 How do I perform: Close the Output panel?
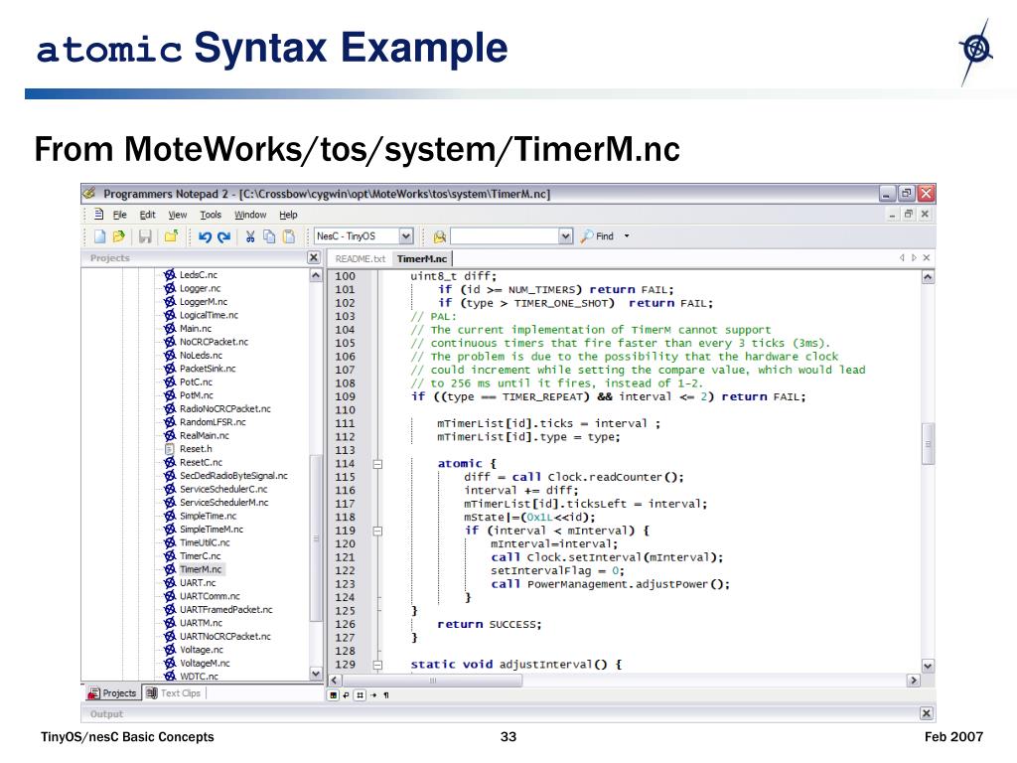click(x=927, y=713)
